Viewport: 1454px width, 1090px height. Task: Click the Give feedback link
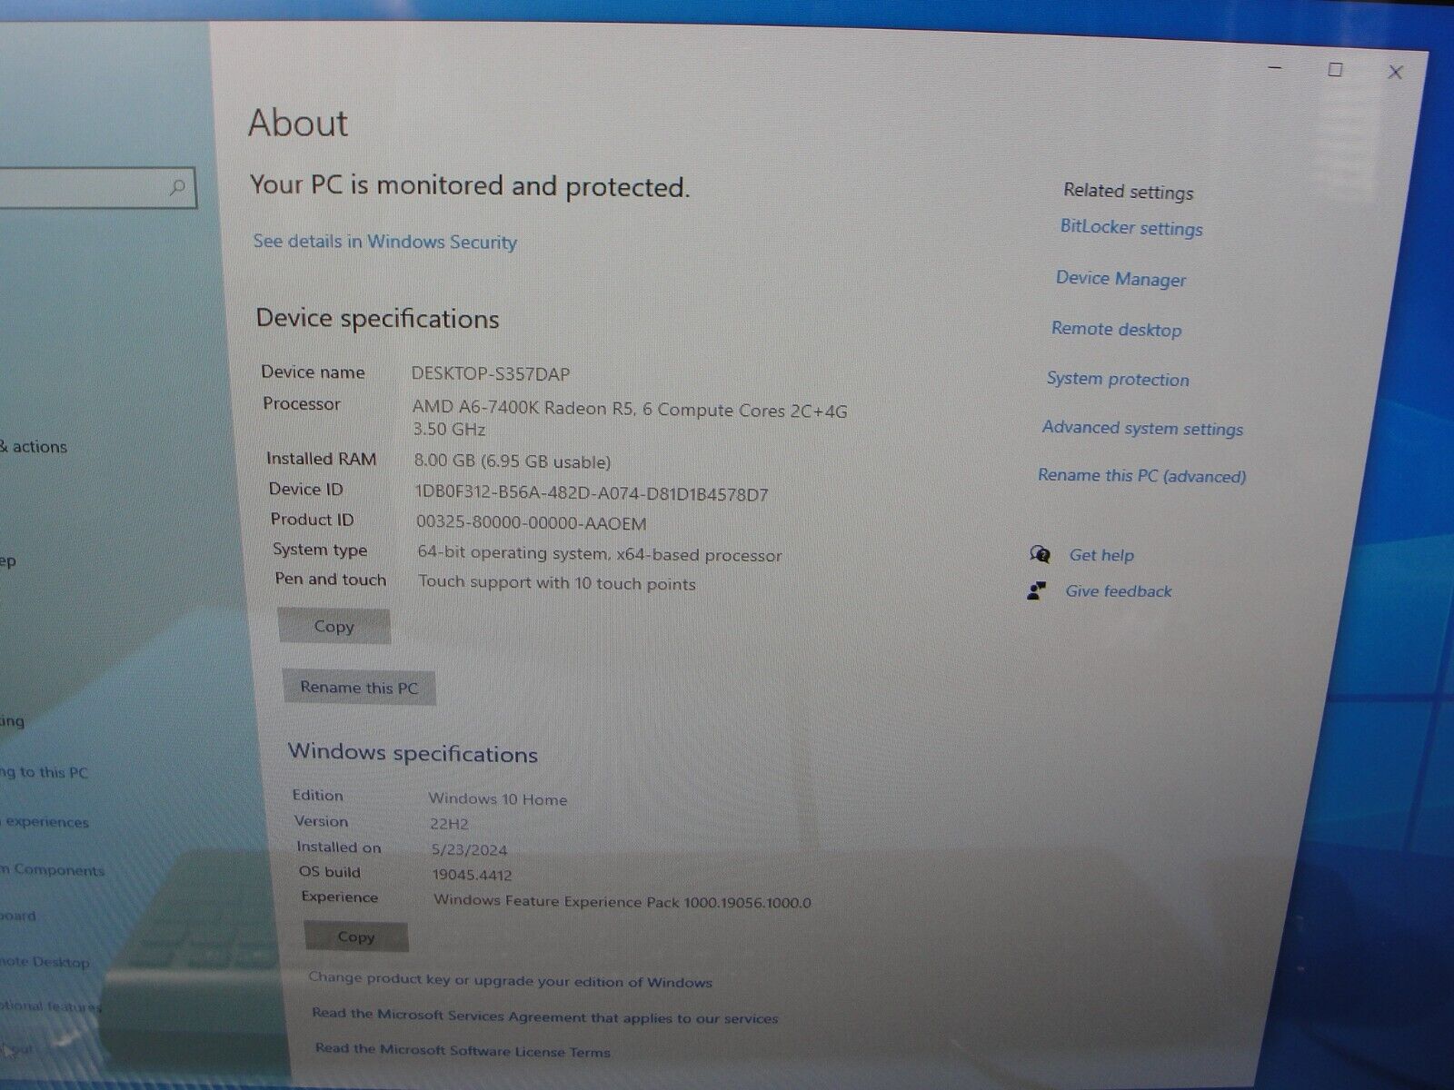pos(1119,591)
